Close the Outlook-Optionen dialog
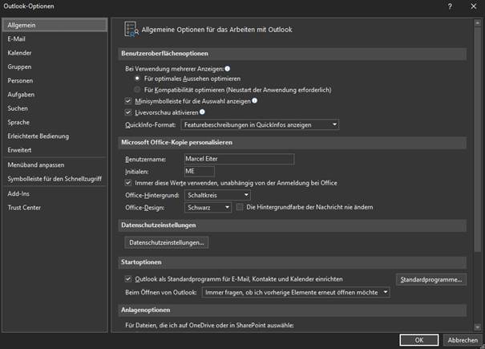The width and height of the screenshot is (485, 349). pyautogui.click(x=474, y=6)
